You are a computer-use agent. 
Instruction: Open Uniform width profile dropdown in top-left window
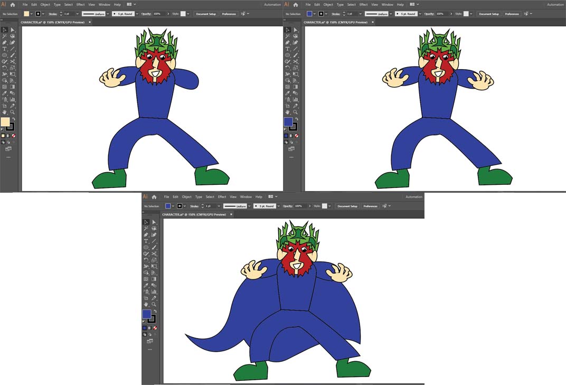click(x=108, y=14)
